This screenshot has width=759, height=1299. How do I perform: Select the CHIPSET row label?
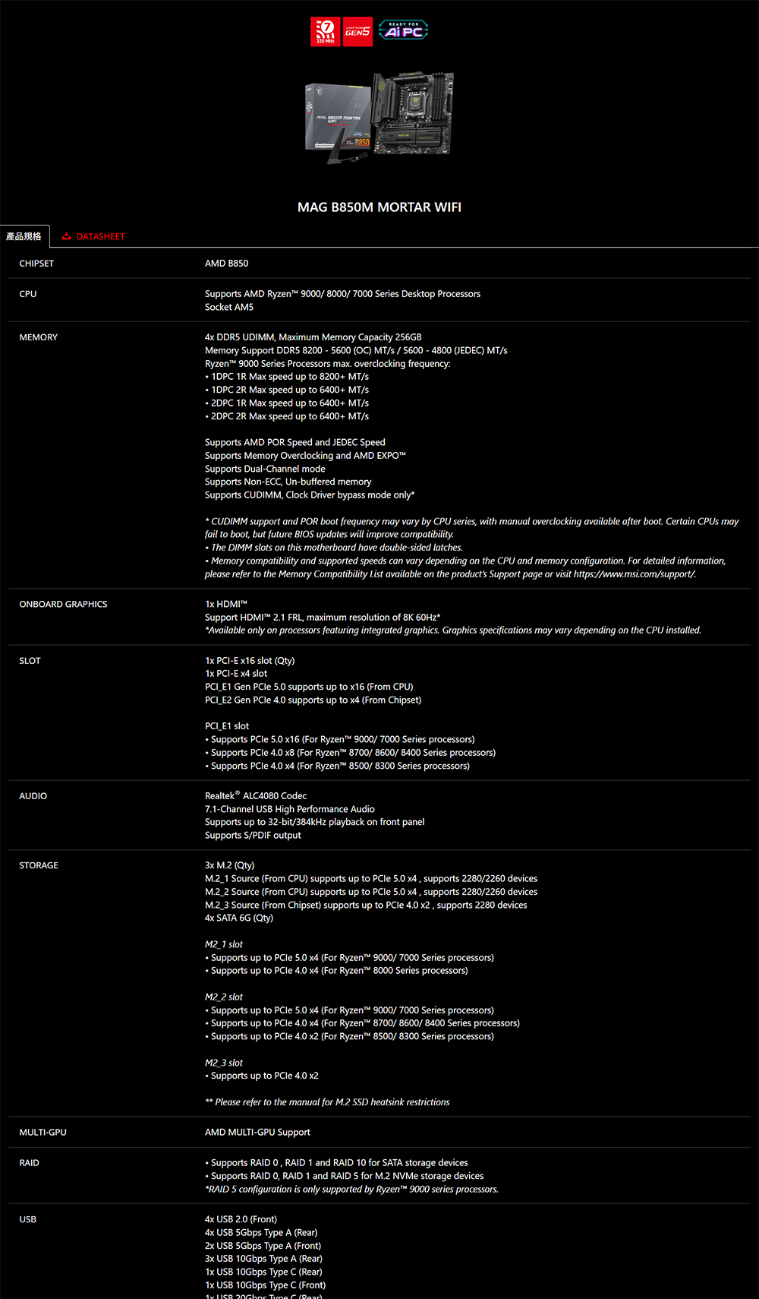pyautogui.click(x=36, y=264)
